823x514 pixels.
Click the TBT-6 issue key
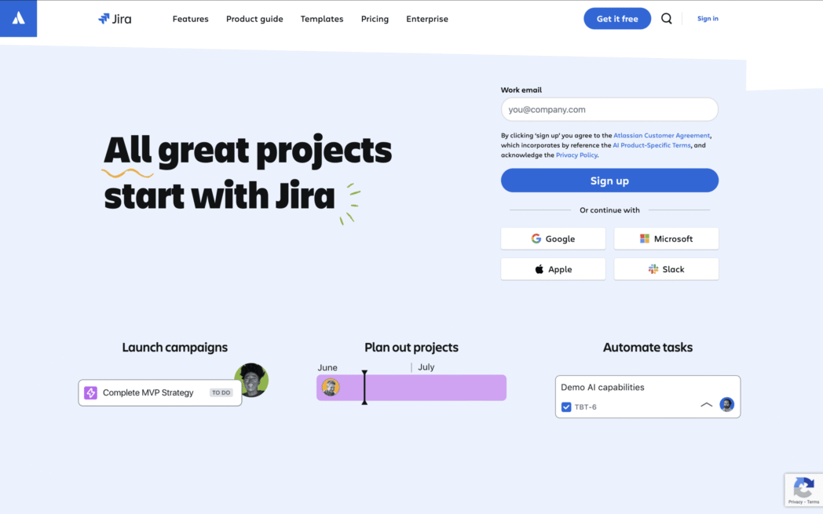click(x=586, y=407)
